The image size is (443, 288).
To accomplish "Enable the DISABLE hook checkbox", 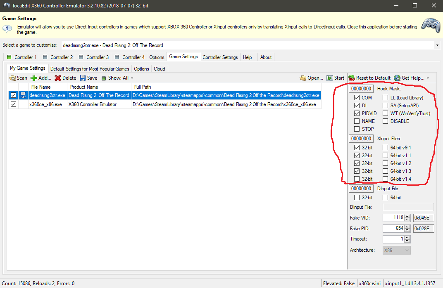I will click(386, 121).
